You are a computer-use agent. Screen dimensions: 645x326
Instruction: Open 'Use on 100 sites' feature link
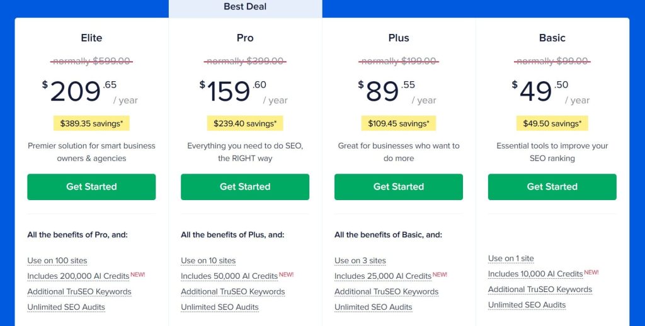57,261
